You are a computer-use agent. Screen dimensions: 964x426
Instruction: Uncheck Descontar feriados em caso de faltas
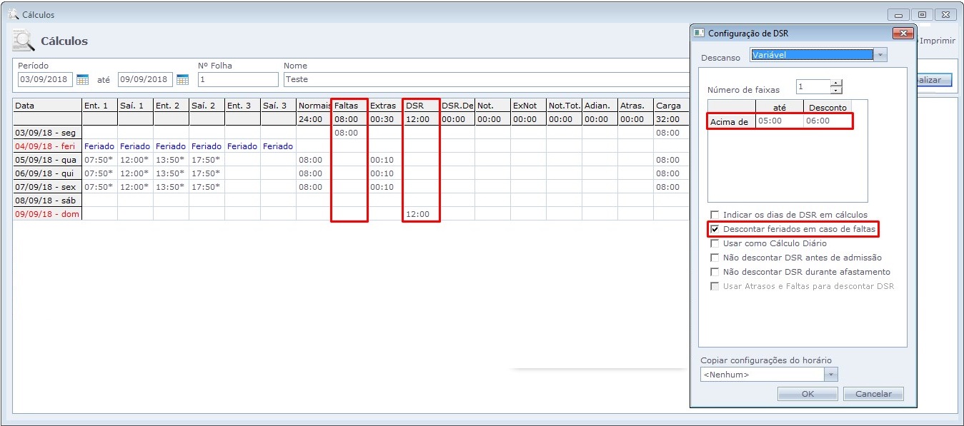(x=715, y=229)
